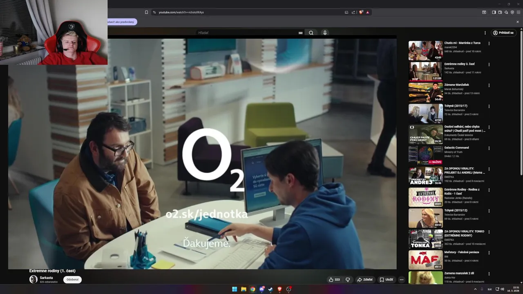Image resolution: width=523 pixels, height=294 pixels.
Task: Open the Windows Start menu
Action: pyautogui.click(x=235, y=289)
